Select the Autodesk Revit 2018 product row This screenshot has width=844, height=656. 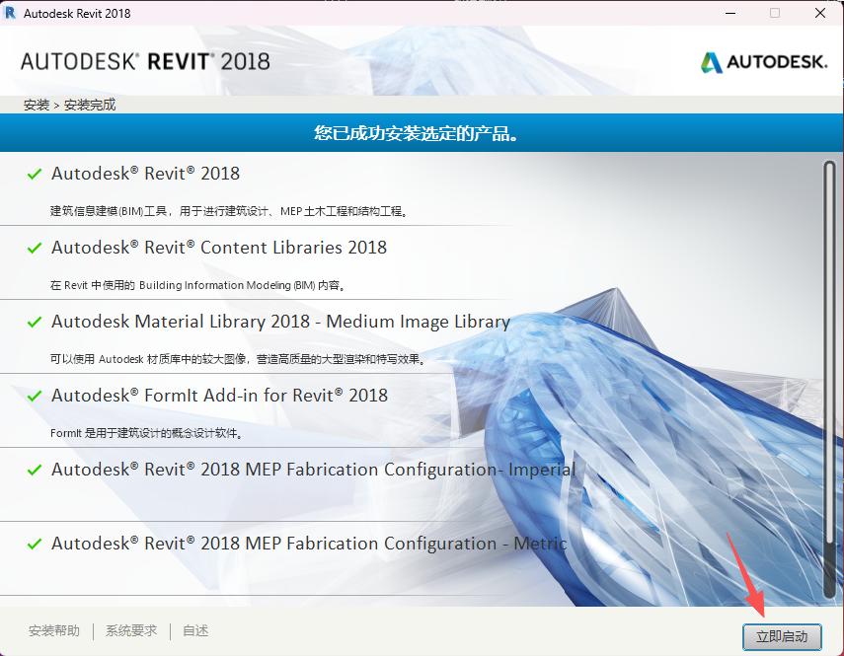coord(146,174)
